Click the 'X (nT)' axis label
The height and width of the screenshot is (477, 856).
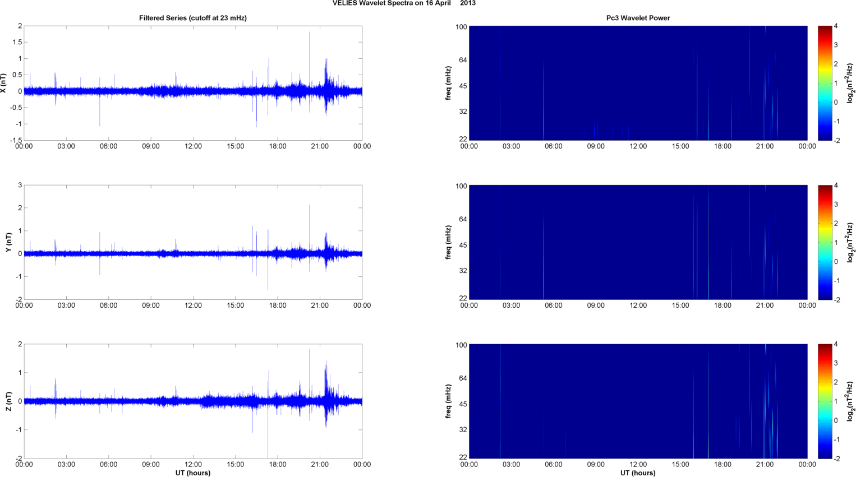click(3, 83)
